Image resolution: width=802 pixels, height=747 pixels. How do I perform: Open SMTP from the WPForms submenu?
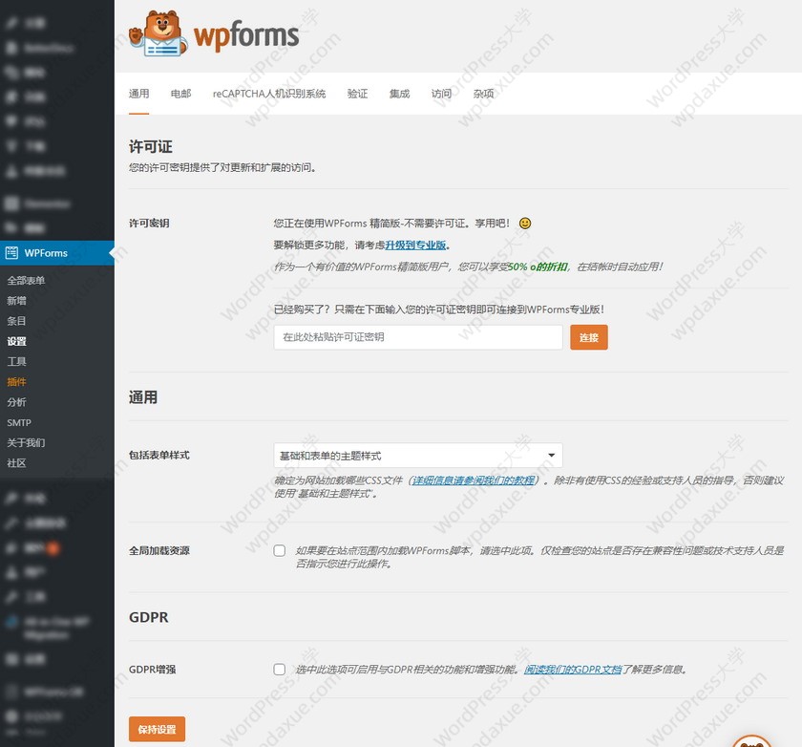(x=19, y=422)
